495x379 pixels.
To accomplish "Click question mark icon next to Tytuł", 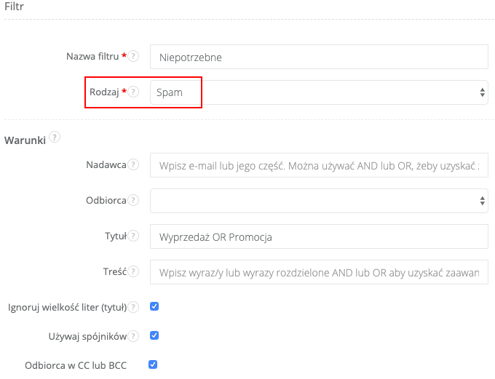I will click(x=133, y=236).
